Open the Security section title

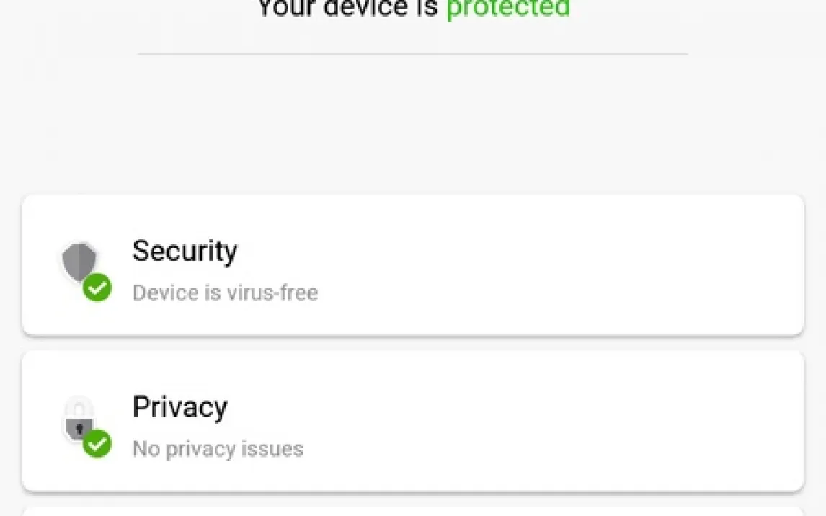click(x=185, y=251)
